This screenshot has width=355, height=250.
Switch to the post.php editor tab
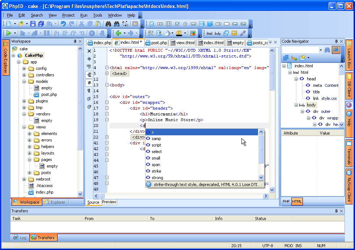click(x=156, y=43)
